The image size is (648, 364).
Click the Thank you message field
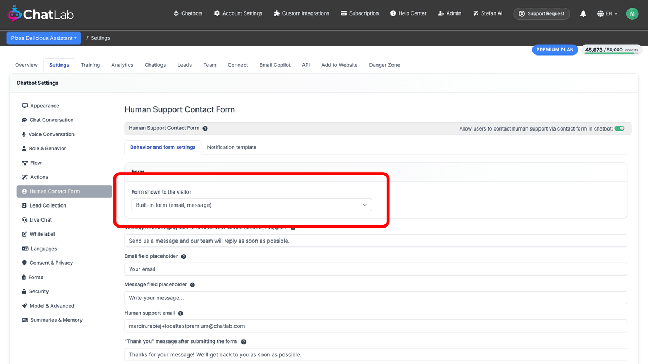click(x=376, y=354)
